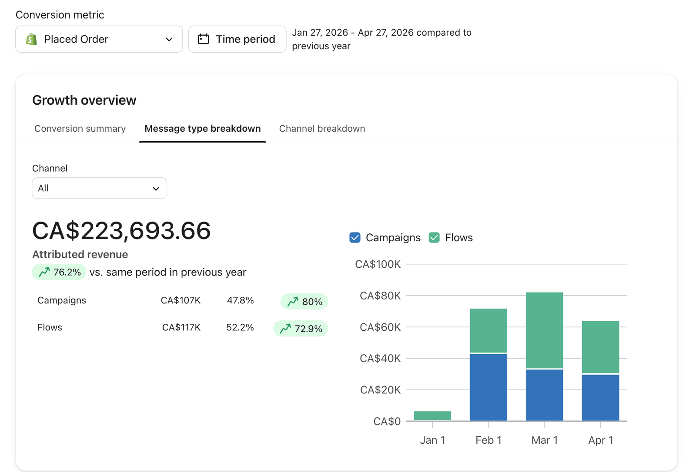Click the chevron arrow in Channel selector

click(156, 189)
